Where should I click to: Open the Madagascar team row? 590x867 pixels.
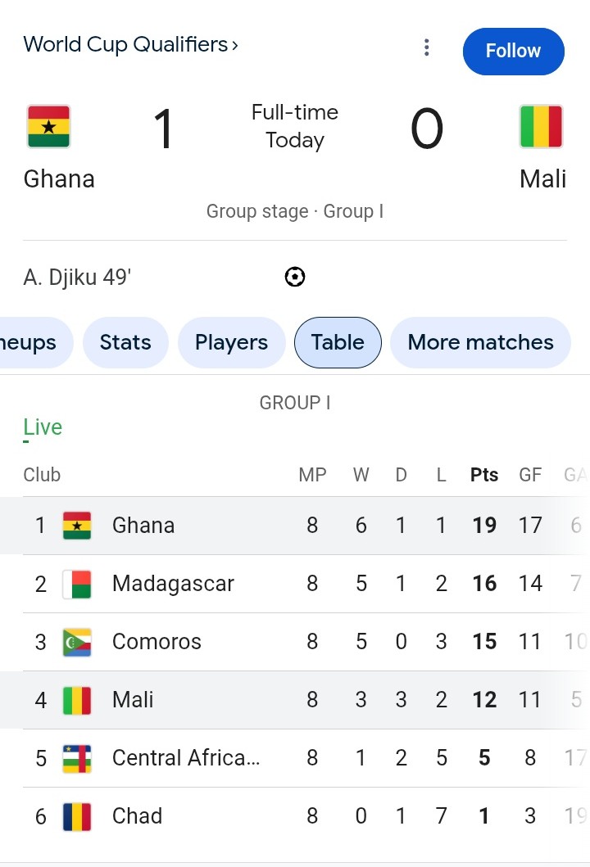pos(173,584)
